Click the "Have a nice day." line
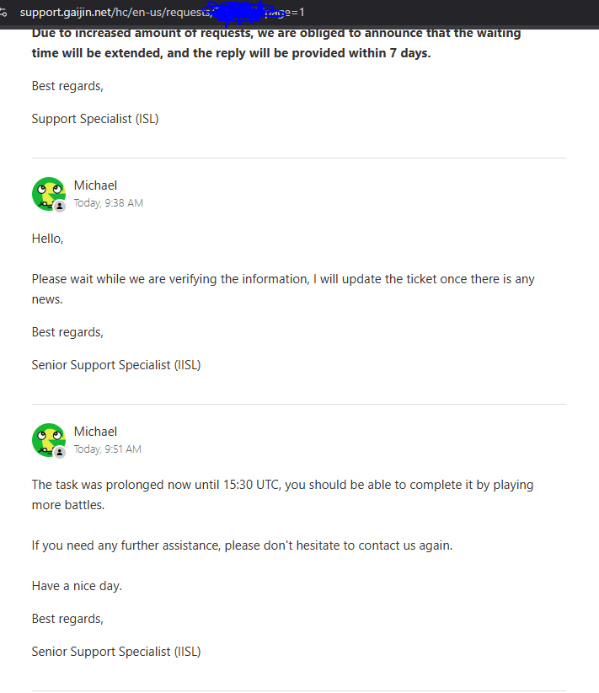Screen dimensions: 599x693 (77, 586)
